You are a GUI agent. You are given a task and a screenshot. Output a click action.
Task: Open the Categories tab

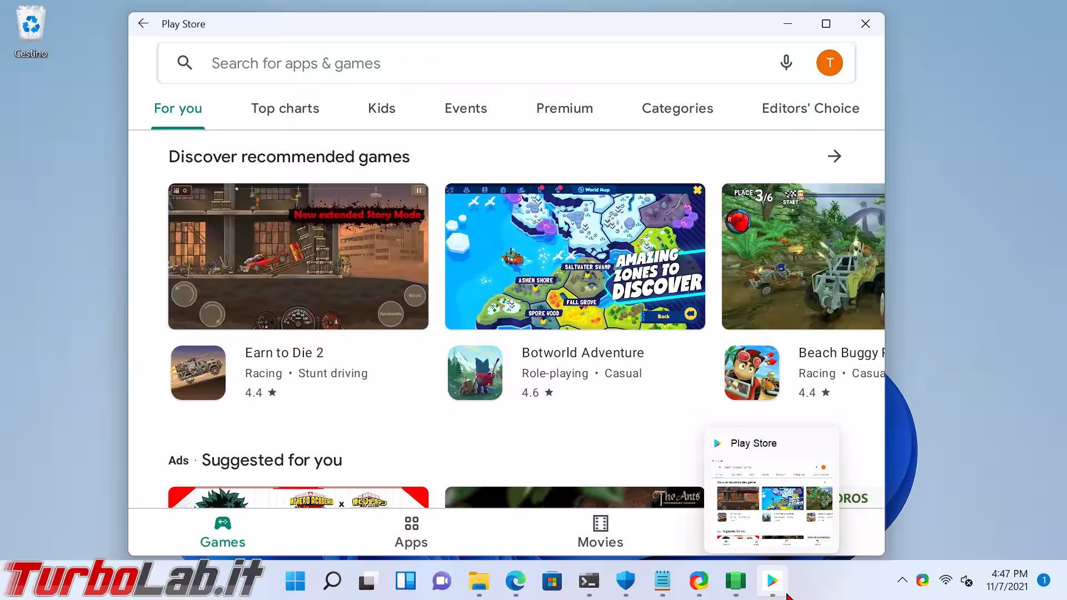pos(677,108)
